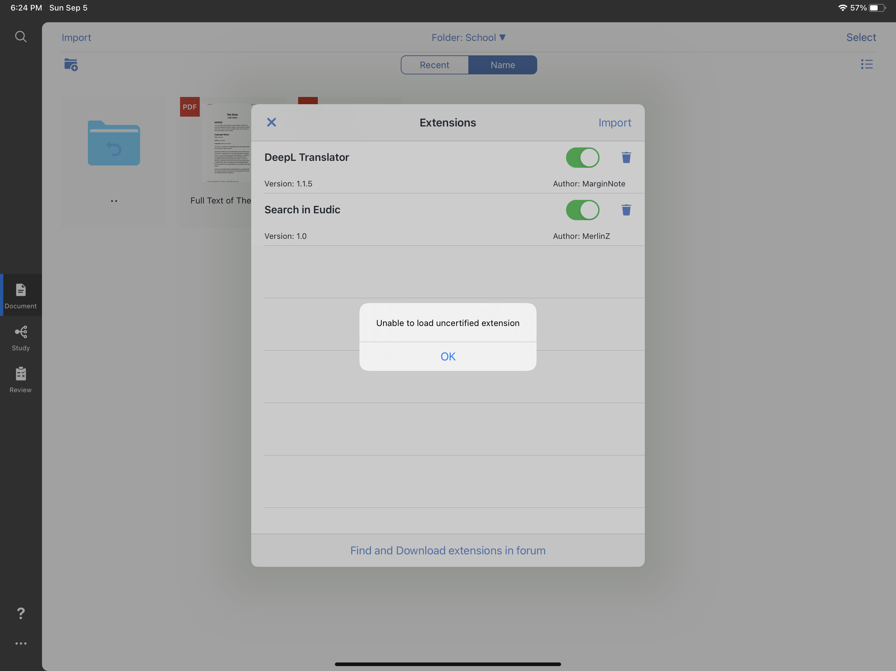896x671 pixels.
Task: Switch to list view icon
Action: coord(866,64)
